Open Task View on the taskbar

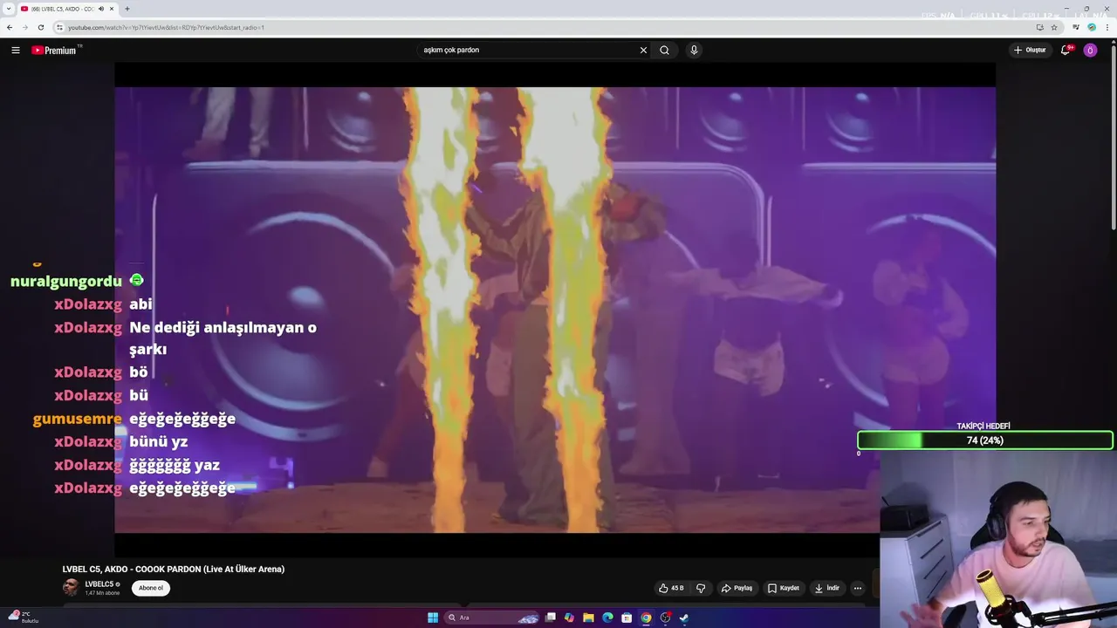(551, 618)
